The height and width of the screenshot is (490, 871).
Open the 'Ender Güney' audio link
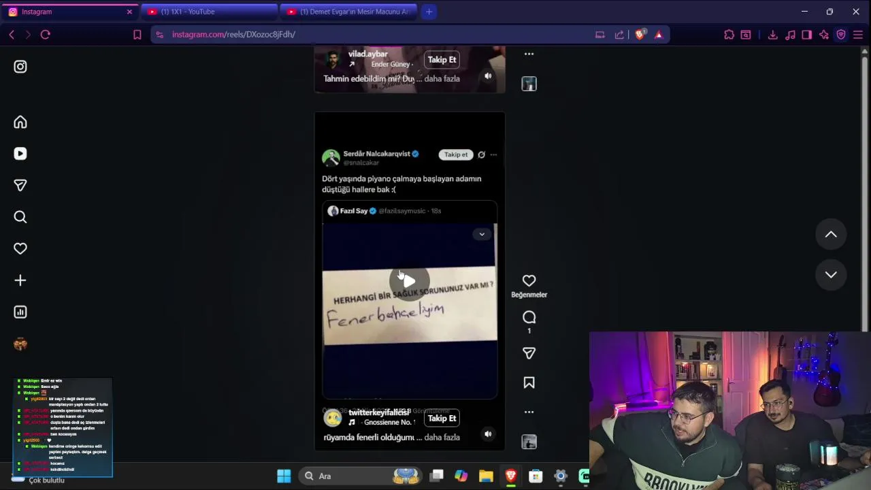pyautogui.click(x=392, y=64)
